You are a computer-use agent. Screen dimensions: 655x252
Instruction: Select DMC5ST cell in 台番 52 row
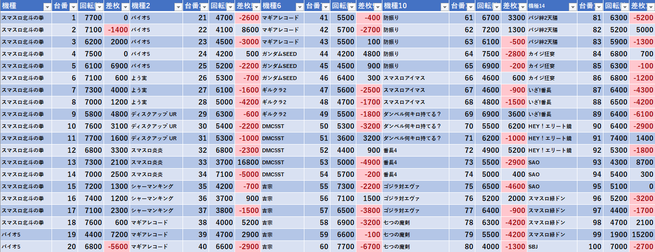click(x=282, y=150)
